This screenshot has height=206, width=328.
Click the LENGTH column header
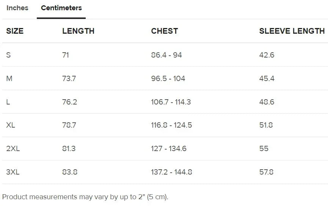pyautogui.click(x=78, y=31)
